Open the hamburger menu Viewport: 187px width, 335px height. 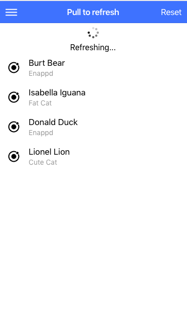tap(12, 12)
